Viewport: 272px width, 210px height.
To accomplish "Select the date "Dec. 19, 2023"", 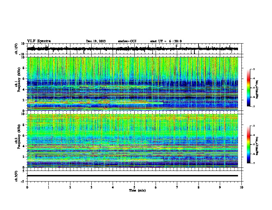I will click(x=96, y=41).
